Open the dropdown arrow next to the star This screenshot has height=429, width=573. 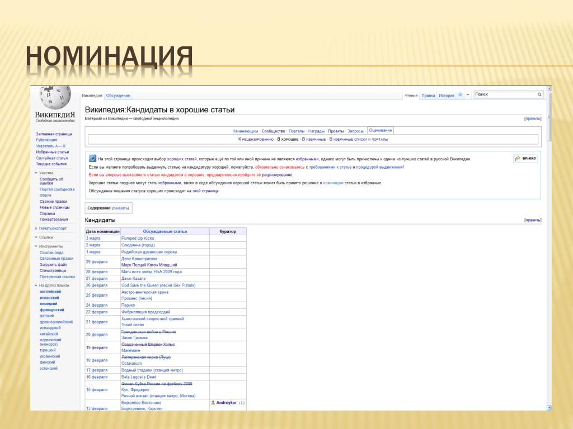tap(468, 95)
